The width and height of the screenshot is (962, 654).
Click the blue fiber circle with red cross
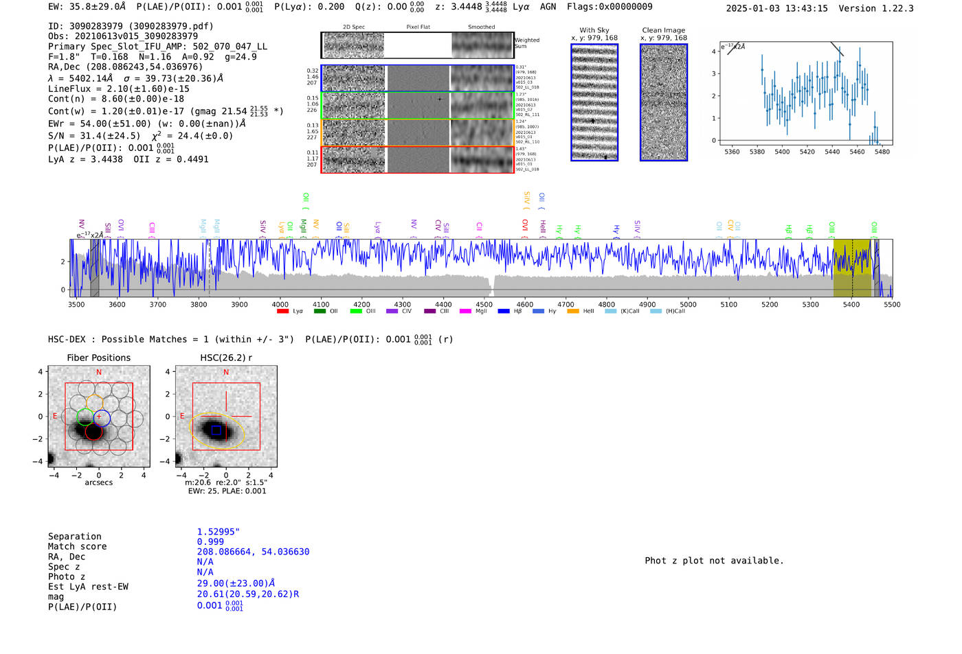[x=102, y=417]
